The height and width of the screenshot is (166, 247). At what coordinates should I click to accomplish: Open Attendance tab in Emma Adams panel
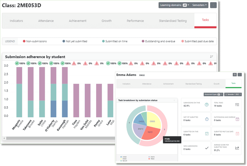click(x=147, y=84)
